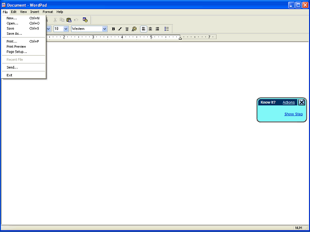Open the Western script dropdown arrow
This screenshot has width=310, height=232.
(105, 29)
